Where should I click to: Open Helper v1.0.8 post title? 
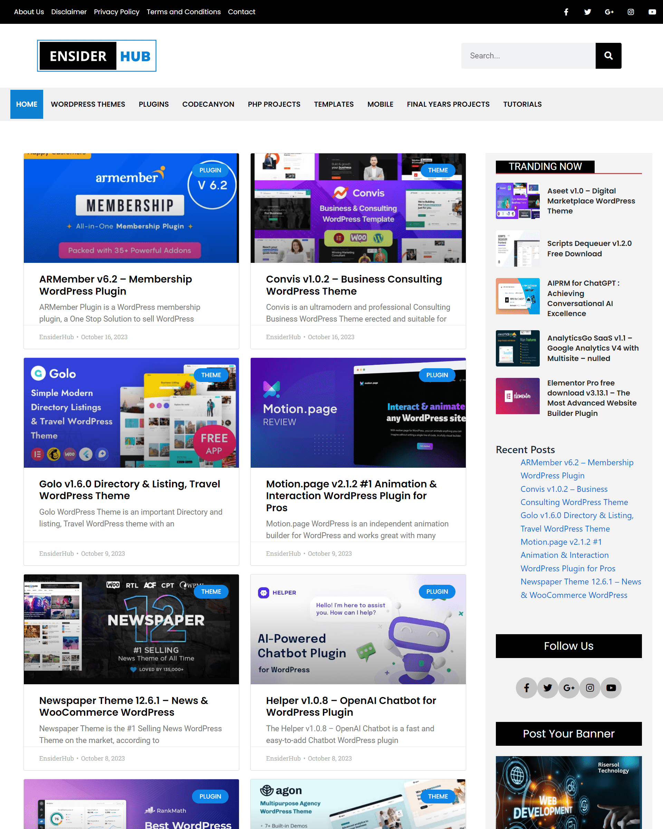click(351, 706)
